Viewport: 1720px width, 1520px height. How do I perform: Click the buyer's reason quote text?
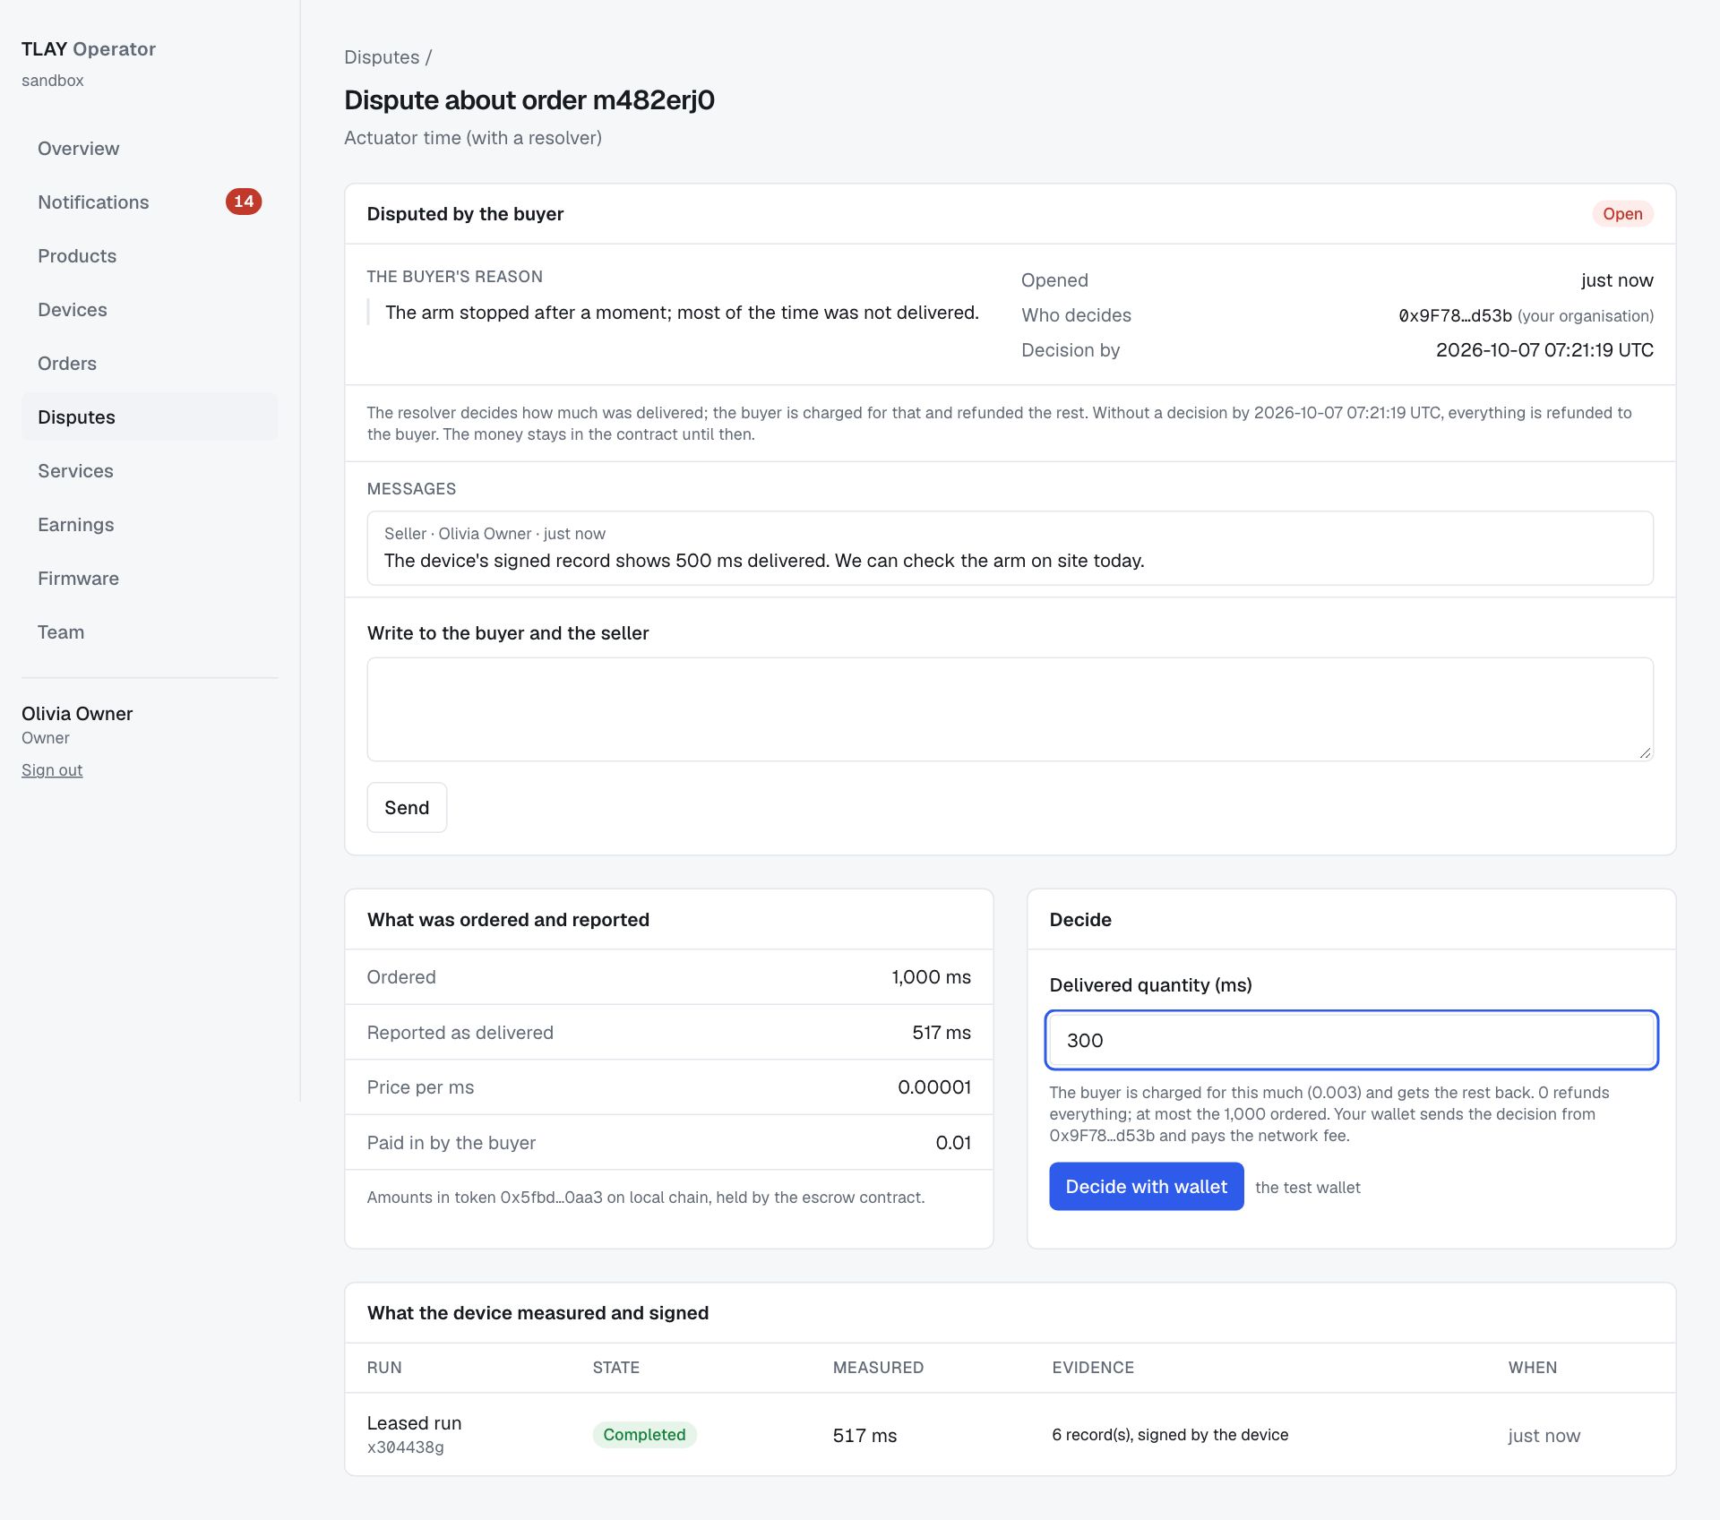tap(682, 313)
